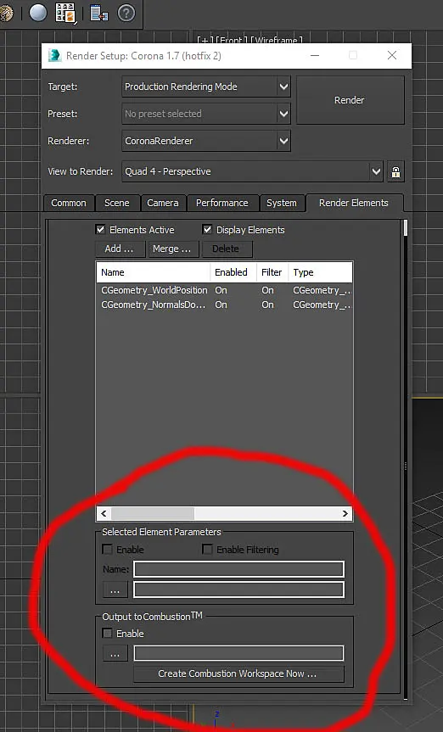The height and width of the screenshot is (732, 443).
Task: Click the Add ... button
Action: 121,249
